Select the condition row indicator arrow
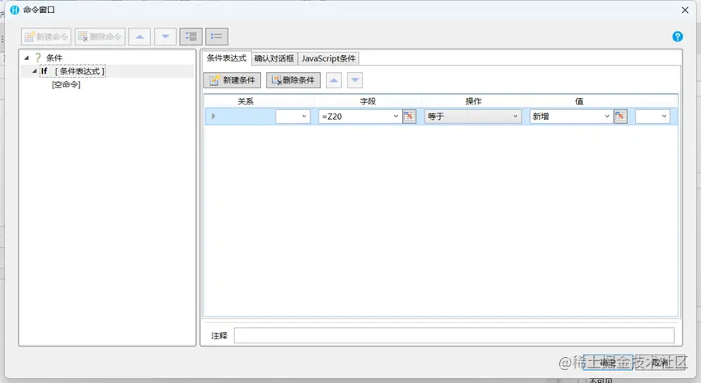Viewport: 701px width, 383px height. pyautogui.click(x=213, y=117)
